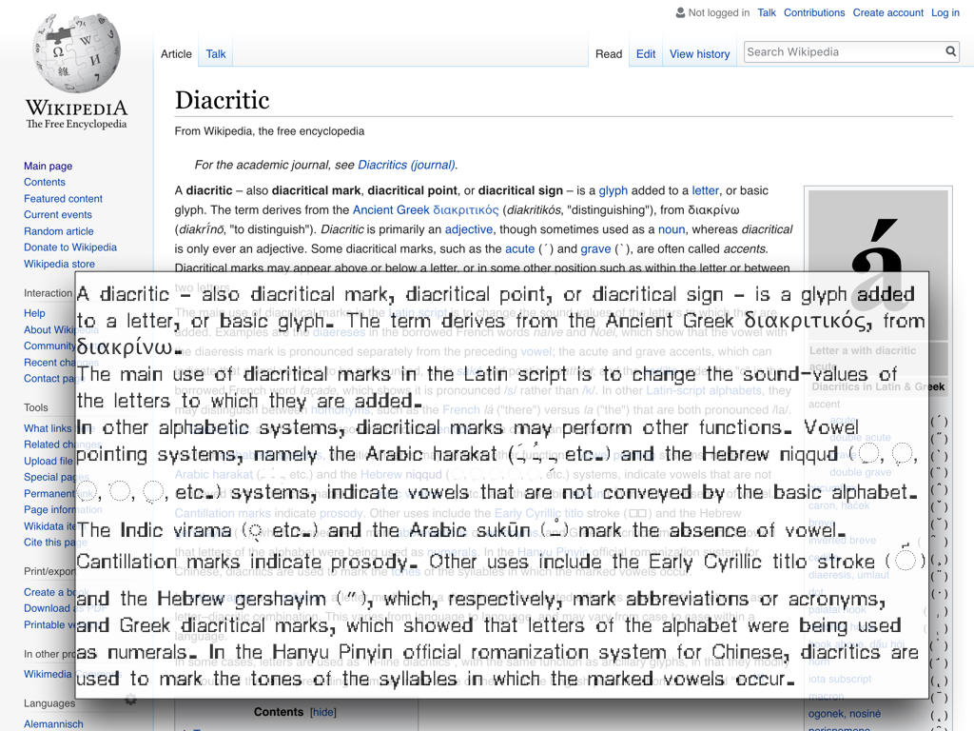
Task: Open the Article tab
Action: pyautogui.click(x=176, y=54)
